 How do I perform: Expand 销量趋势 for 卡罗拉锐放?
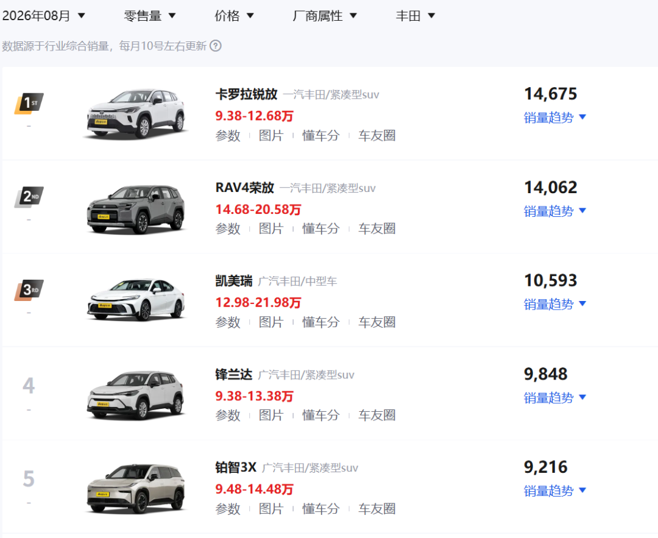[555, 118]
